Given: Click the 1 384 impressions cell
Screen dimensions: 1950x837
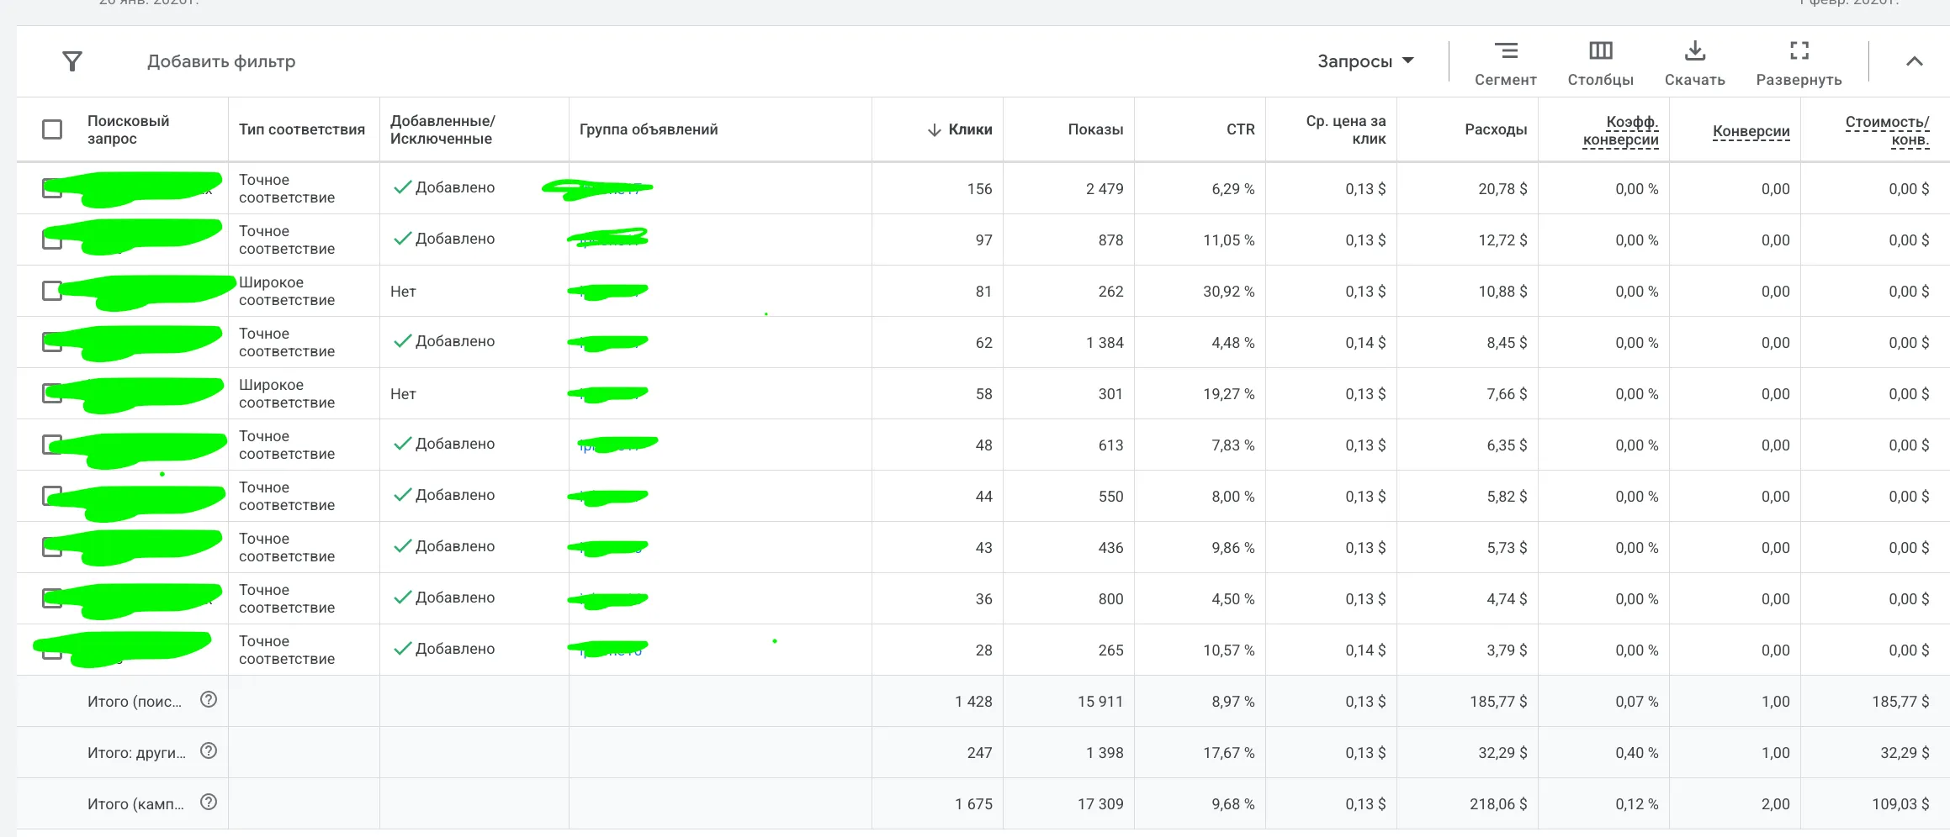Looking at the screenshot, I should (x=1105, y=343).
